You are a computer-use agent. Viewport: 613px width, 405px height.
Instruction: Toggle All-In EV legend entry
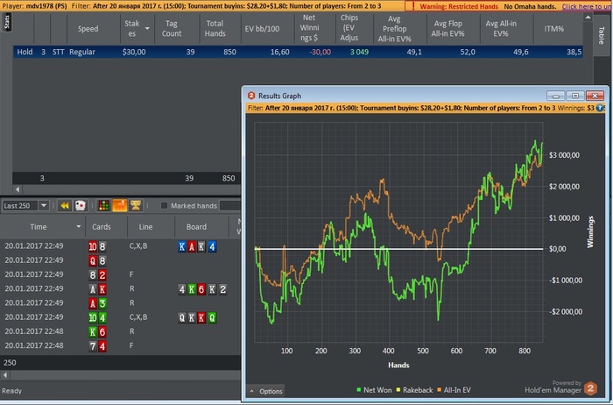pyautogui.click(x=454, y=390)
